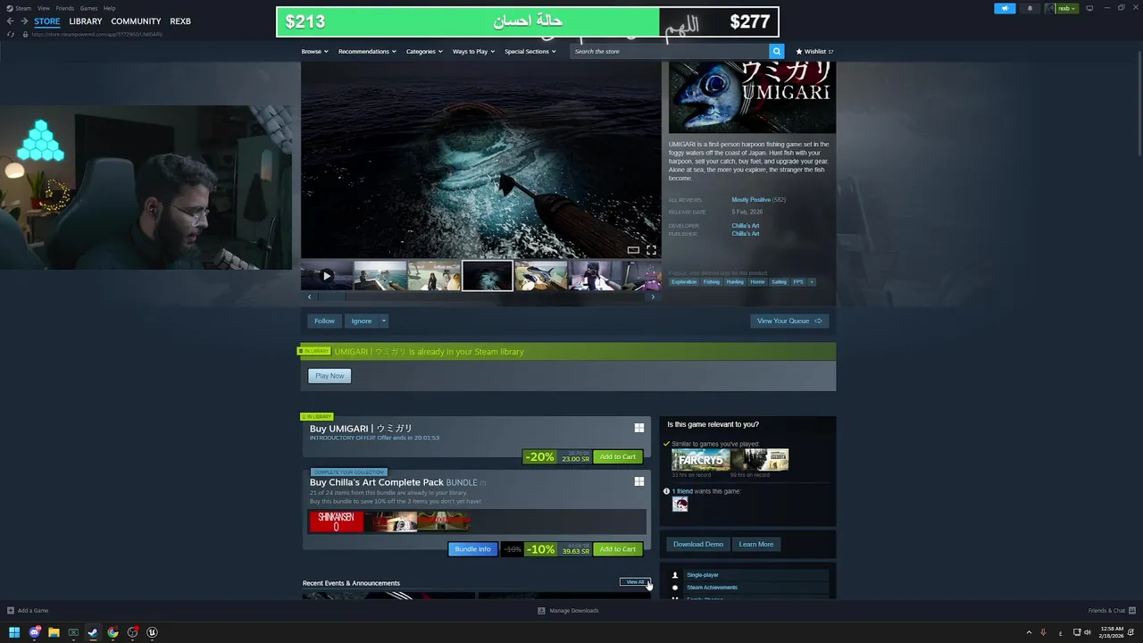Click Add a Game

(28, 611)
